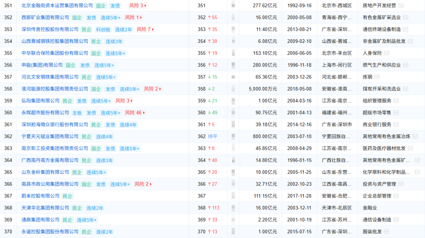This screenshot has height=238, width=425.
Task: Click the logo thumbnail in the 申能(集团) row
Action: (233, 65)
